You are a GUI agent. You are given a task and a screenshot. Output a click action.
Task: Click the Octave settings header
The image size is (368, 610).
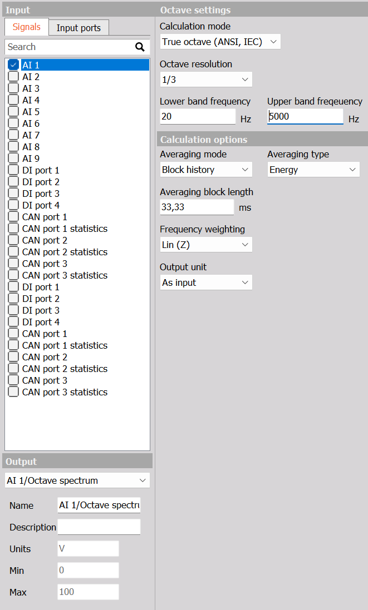tap(262, 10)
